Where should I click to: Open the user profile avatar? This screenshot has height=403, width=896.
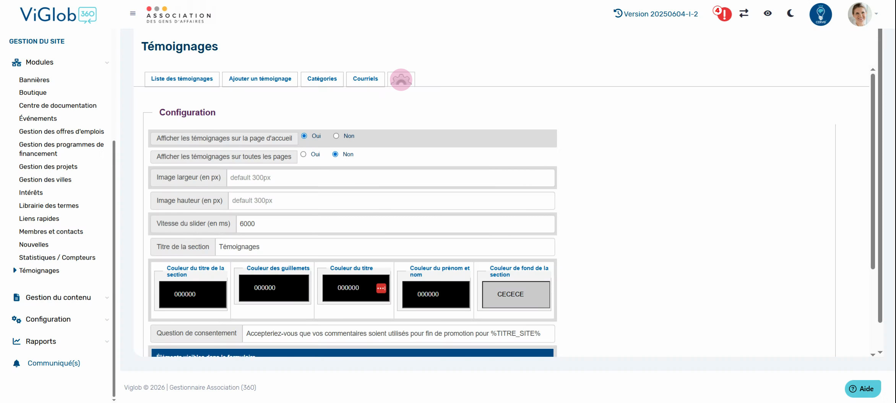860,14
